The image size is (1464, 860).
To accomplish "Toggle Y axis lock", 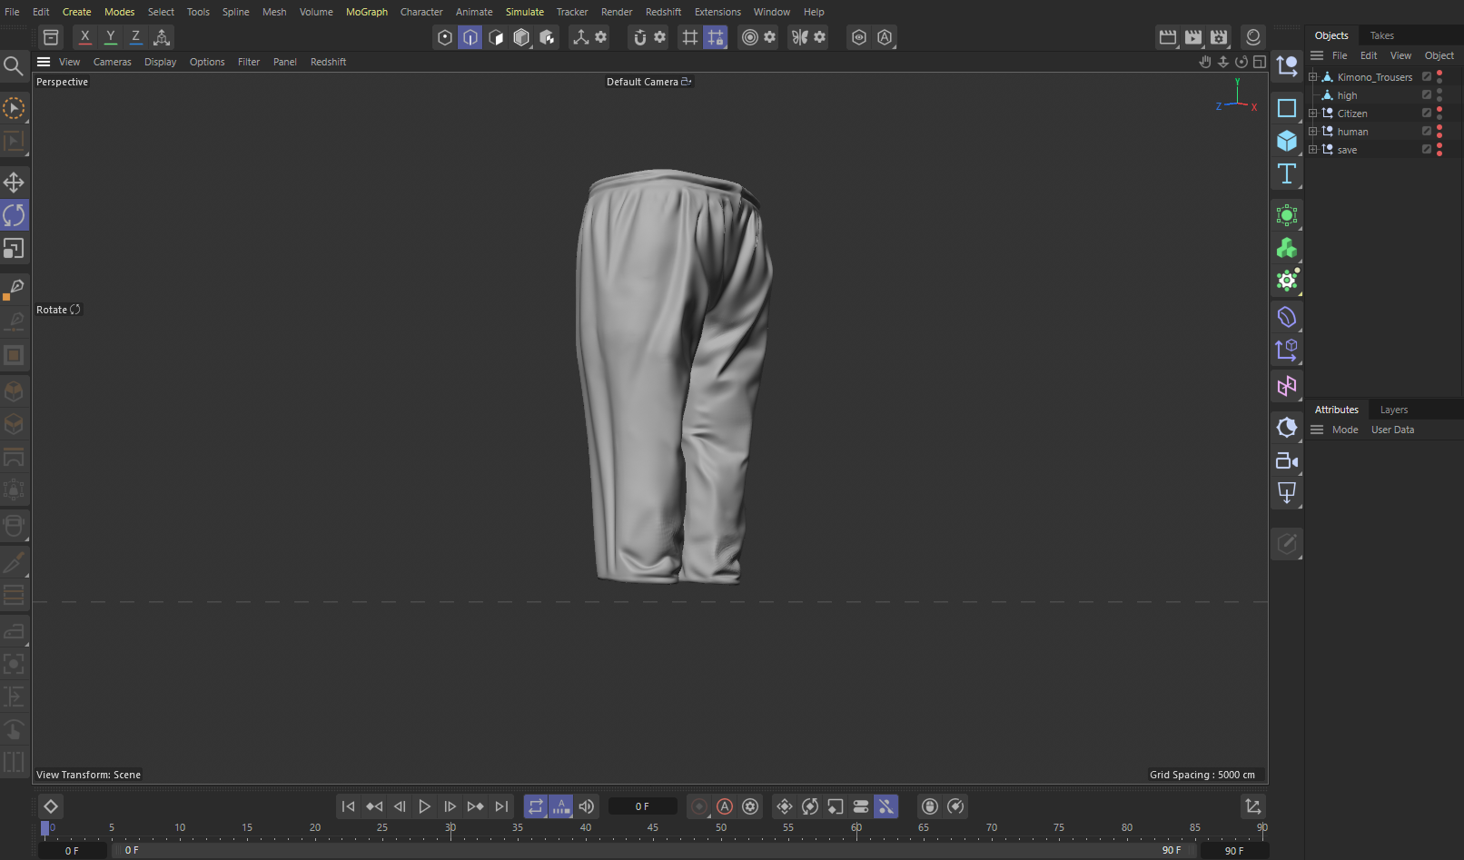I will pos(110,37).
